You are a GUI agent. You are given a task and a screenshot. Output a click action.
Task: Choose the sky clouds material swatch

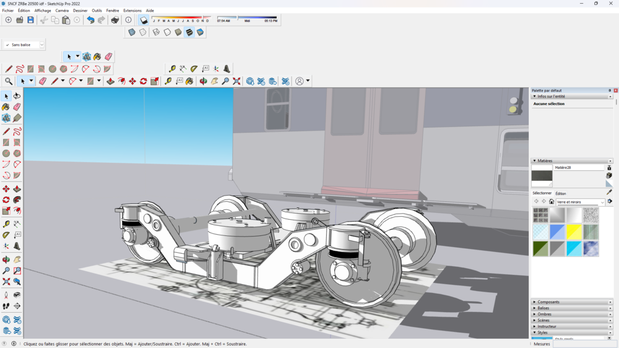coord(591,249)
